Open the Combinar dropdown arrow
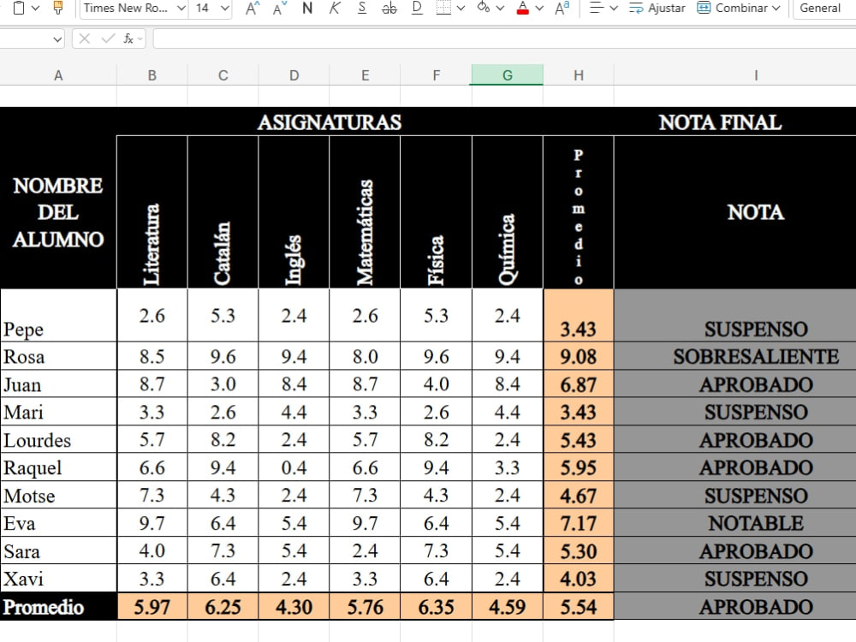856x642 pixels. tap(776, 9)
